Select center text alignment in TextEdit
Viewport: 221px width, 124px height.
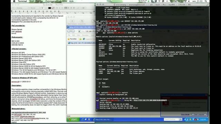(x=68, y=8)
